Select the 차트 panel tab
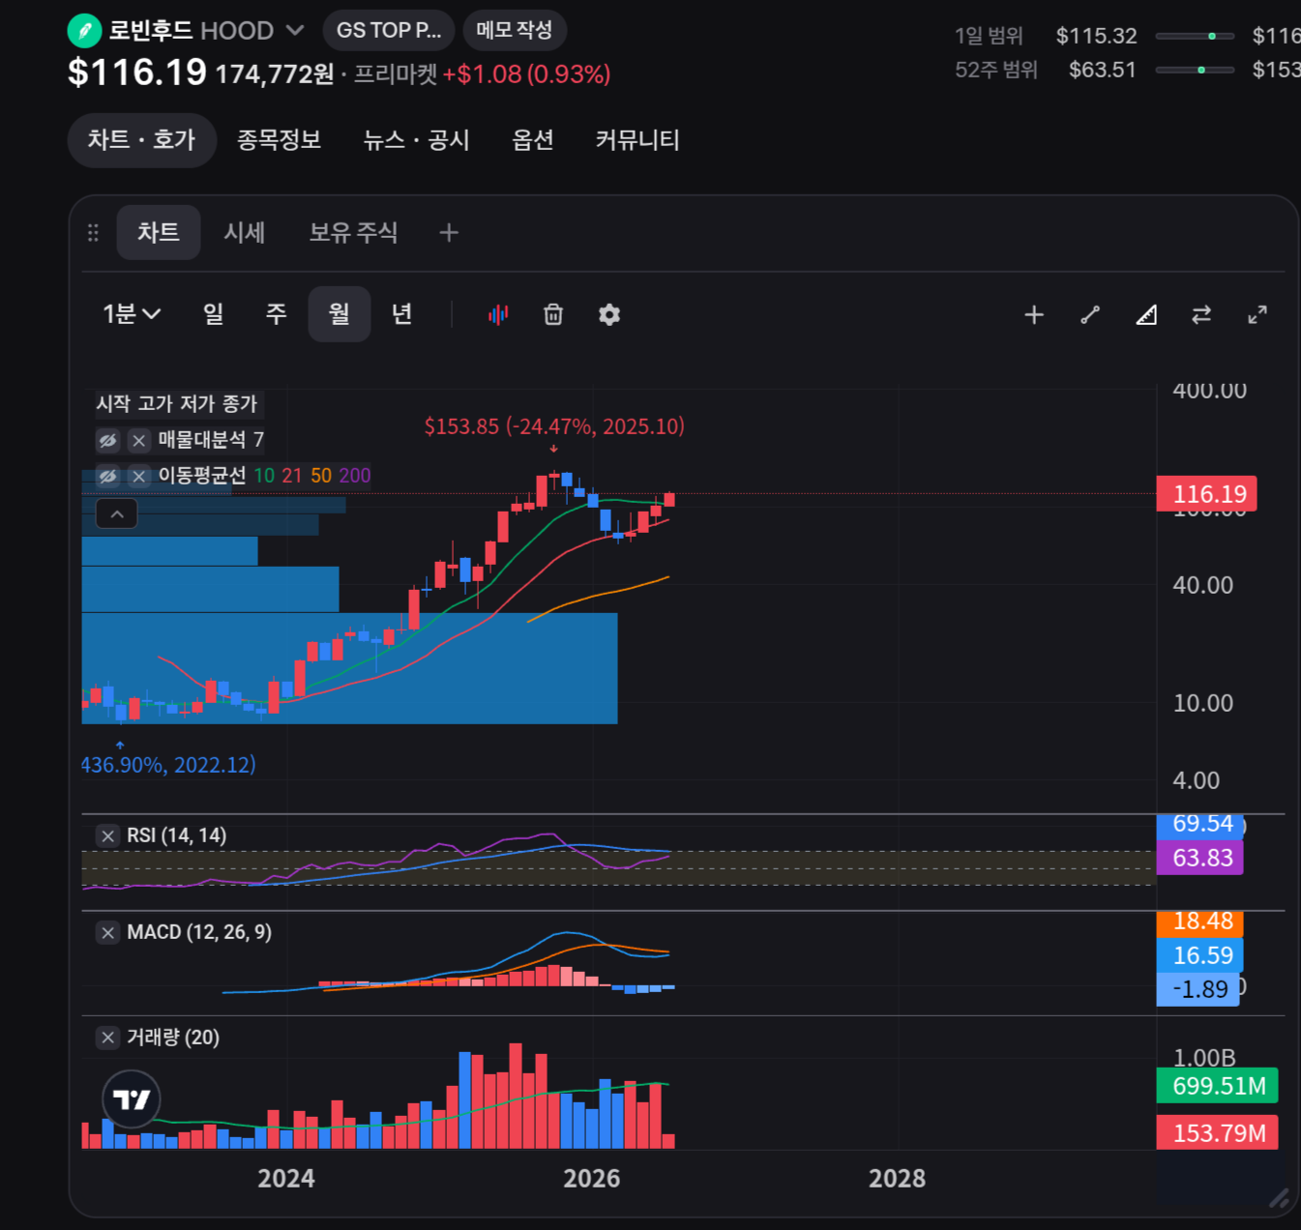The width and height of the screenshot is (1301, 1230). pyautogui.click(x=159, y=232)
